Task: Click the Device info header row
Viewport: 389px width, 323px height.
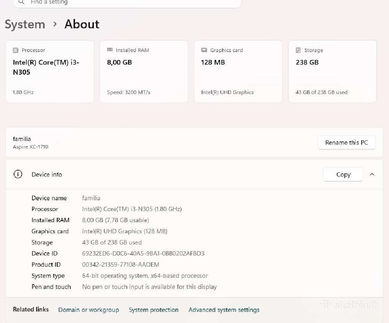Action: coord(194,174)
